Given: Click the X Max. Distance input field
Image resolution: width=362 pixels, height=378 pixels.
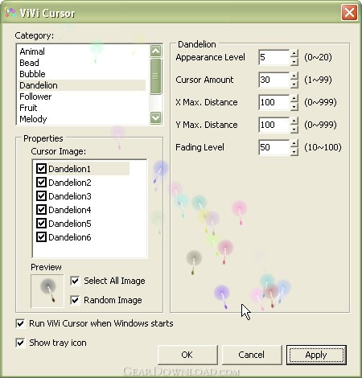Looking at the screenshot, I should [274, 102].
